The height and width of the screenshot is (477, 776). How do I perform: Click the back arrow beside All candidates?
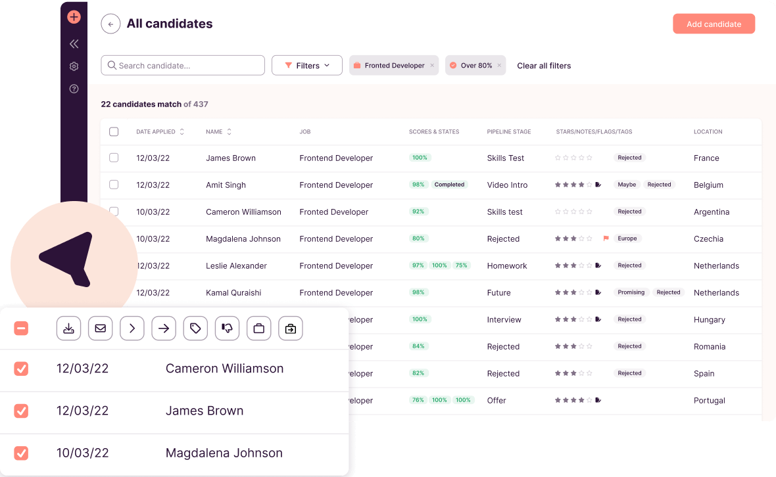(110, 24)
